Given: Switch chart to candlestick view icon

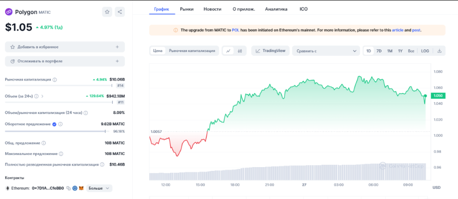Looking at the screenshot, I should pos(240,51).
